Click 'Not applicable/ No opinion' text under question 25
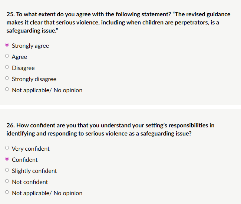This screenshot has height=204, width=241. click(x=47, y=90)
